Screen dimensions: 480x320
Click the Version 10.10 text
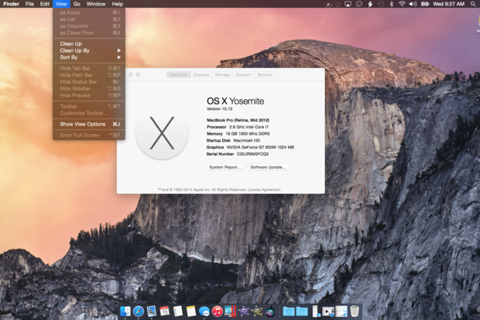(220, 108)
